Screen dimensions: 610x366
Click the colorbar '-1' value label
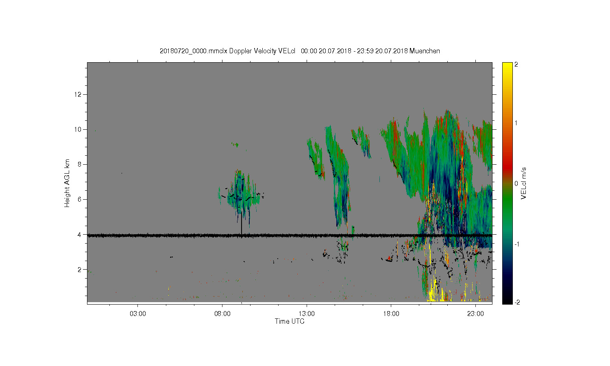(x=517, y=244)
